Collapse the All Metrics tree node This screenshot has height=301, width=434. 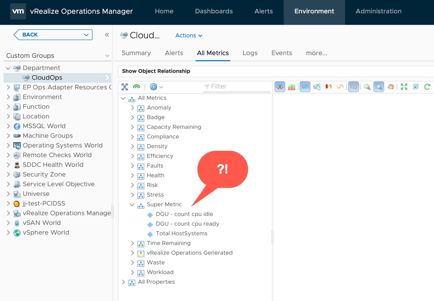[x=123, y=98]
